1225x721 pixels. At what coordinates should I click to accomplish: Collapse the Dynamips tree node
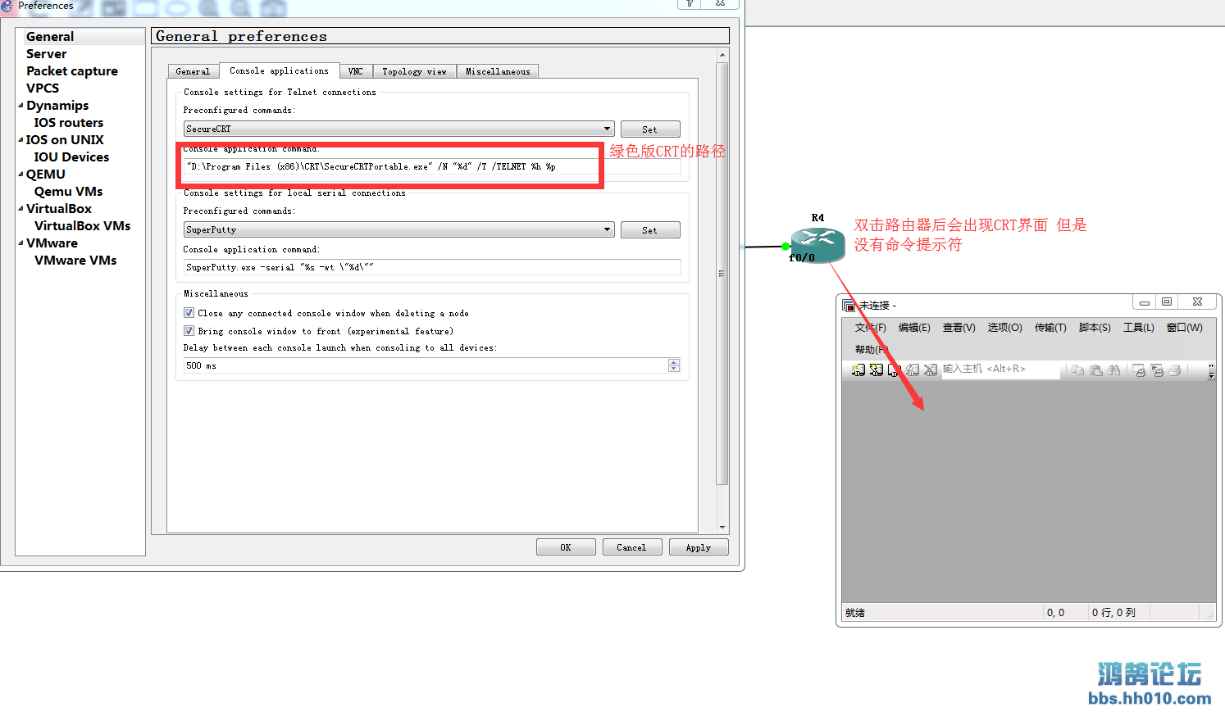(x=20, y=105)
